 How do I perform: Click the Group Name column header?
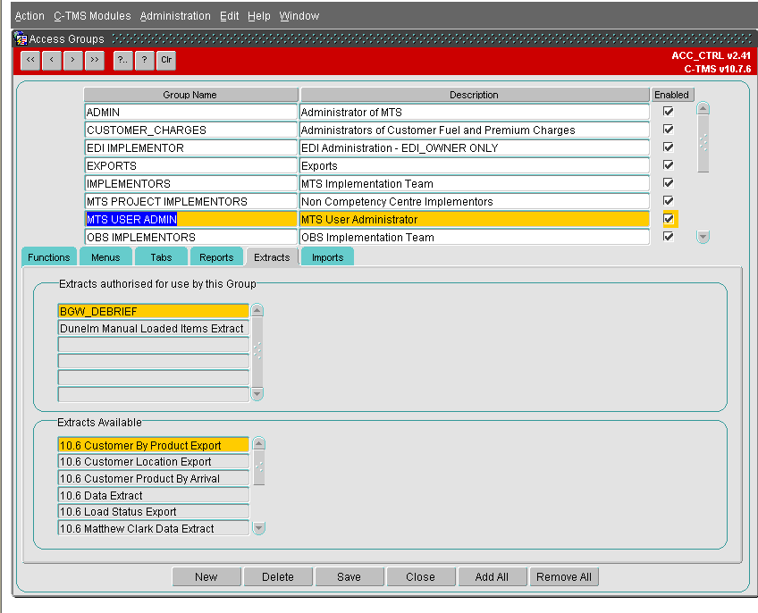[190, 95]
